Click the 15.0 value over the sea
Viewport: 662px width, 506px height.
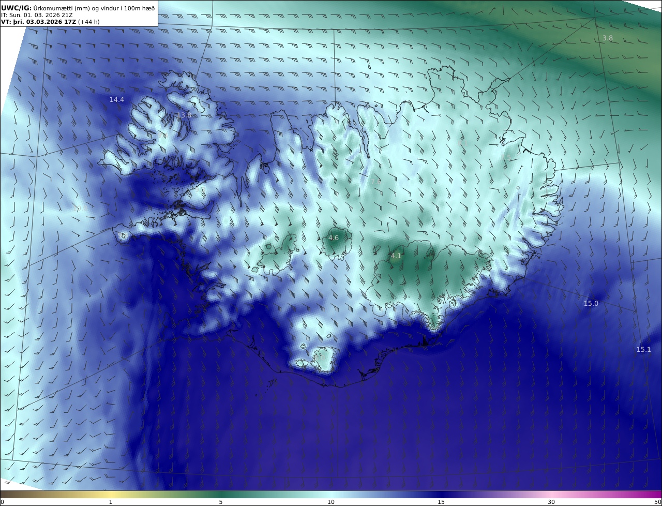click(591, 303)
